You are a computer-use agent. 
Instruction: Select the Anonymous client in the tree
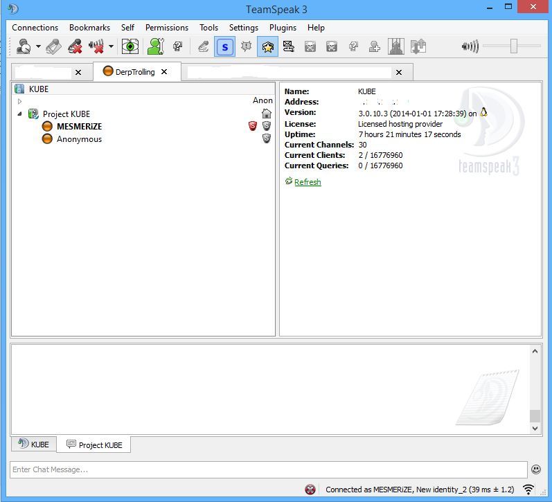click(79, 139)
